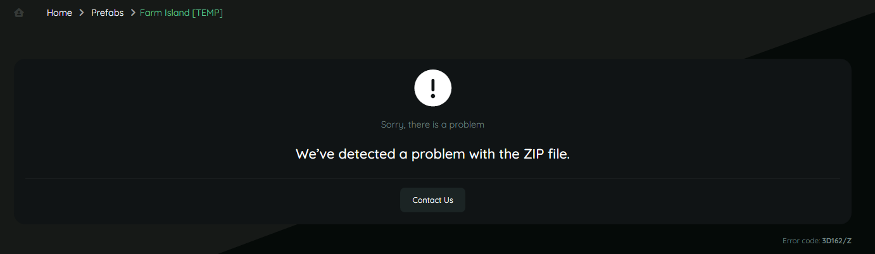Select the Farm Island [TEMP] breadcrumb
Screen dimensions: 875x254
[181, 13]
